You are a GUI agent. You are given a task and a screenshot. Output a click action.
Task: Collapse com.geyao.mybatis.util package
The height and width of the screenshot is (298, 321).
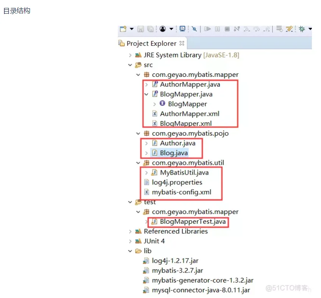point(138,163)
